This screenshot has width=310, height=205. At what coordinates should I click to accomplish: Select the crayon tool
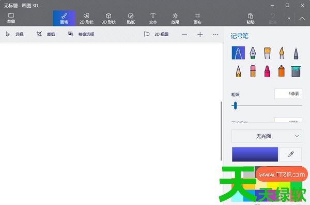coord(267,71)
